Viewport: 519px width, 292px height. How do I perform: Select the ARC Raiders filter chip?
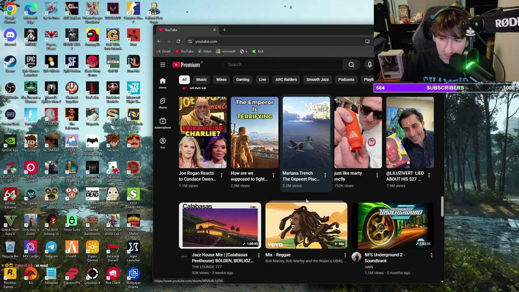coord(286,79)
